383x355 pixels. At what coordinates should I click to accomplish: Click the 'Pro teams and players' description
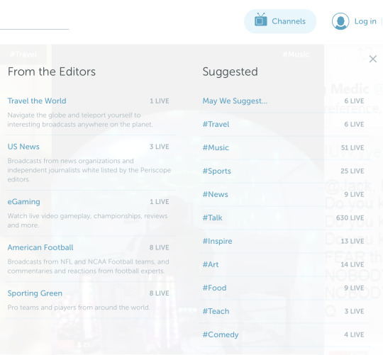coord(79,308)
